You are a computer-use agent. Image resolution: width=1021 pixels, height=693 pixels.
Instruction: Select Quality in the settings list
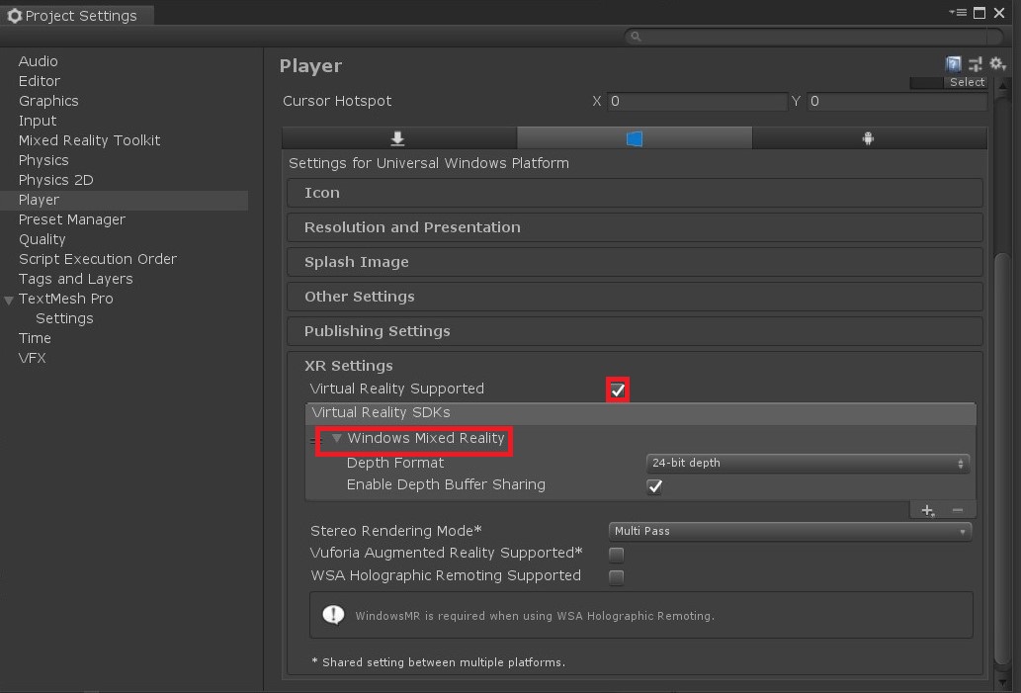42,239
